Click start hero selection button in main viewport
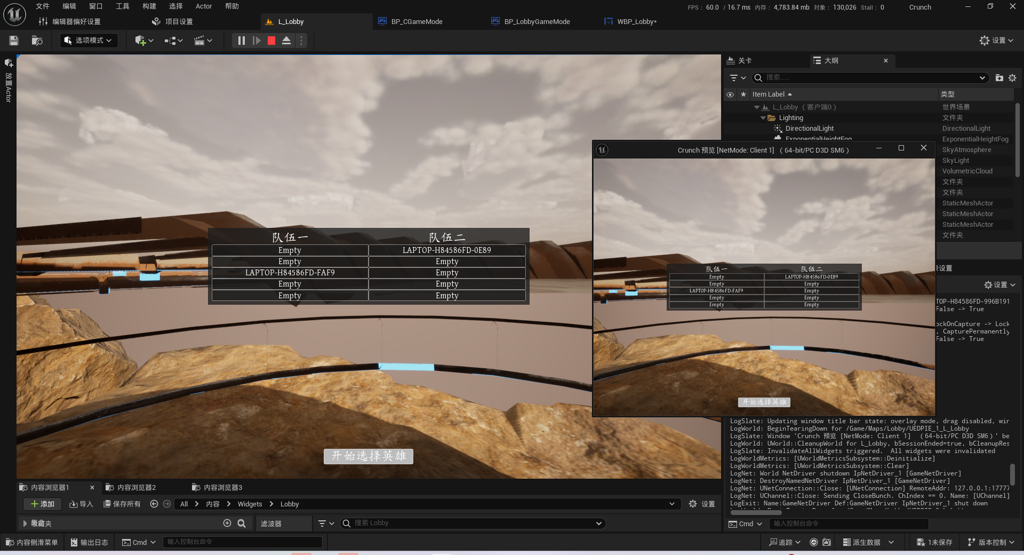The height and width of the screenshot is (555, 1024). click(369, 456)
